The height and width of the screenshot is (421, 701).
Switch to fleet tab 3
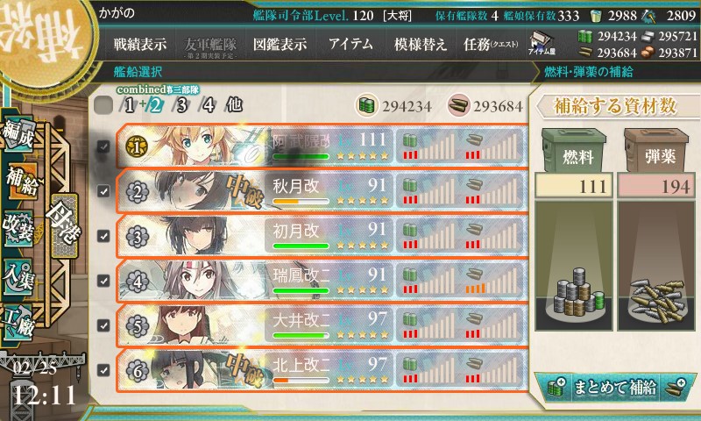click(x=181, y=105)
